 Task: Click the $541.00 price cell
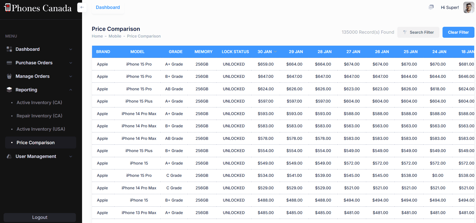[294, 175]
